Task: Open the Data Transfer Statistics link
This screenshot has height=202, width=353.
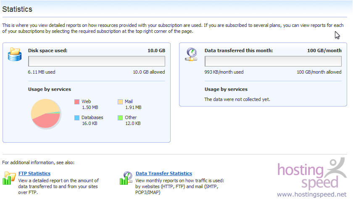Action: pos(164,173)
